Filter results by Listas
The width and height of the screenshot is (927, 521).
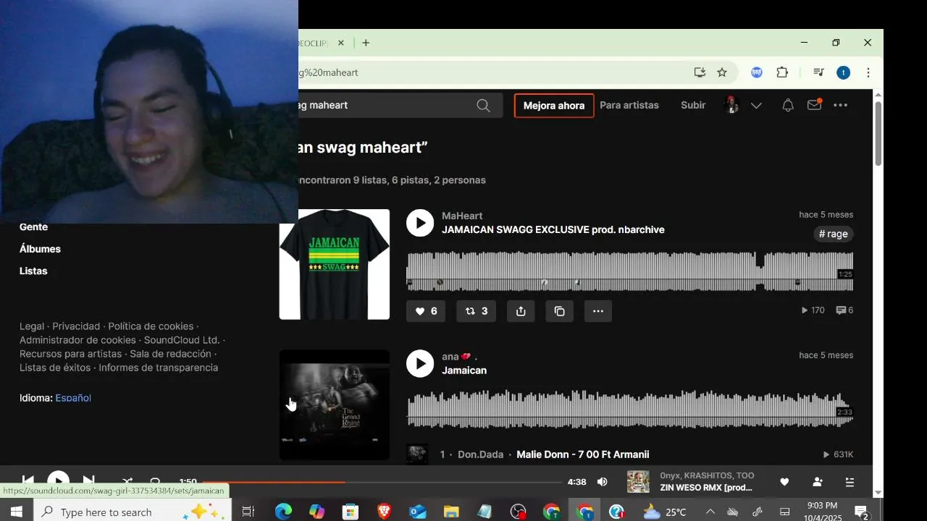(33, 271)
